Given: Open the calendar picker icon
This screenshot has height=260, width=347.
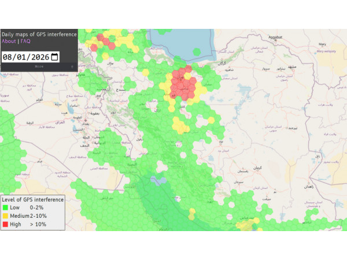Looking at the screenshot, I should tap(54, 57).
